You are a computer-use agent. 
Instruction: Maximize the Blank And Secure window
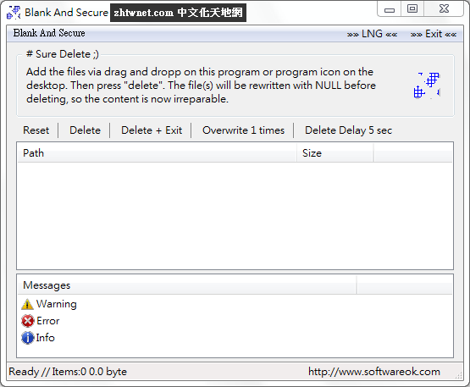412,8
